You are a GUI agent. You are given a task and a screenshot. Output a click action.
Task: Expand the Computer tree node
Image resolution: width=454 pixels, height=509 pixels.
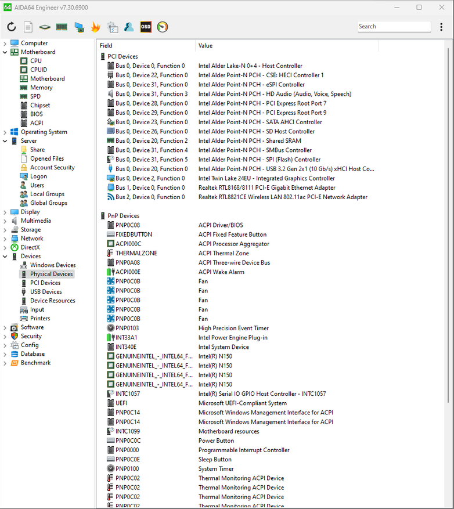click(x=5, y=43)
